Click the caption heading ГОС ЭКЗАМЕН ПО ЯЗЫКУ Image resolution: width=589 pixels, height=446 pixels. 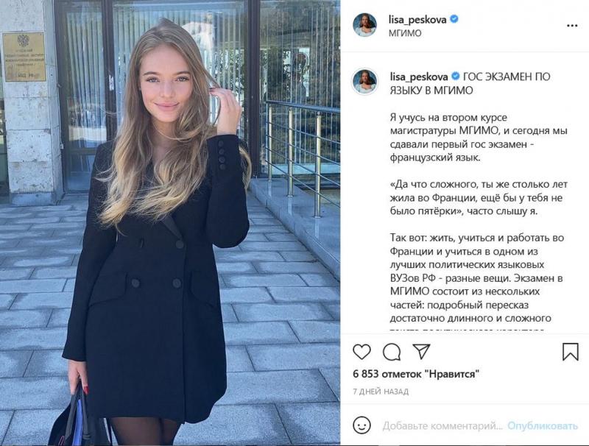click(470, 83)
